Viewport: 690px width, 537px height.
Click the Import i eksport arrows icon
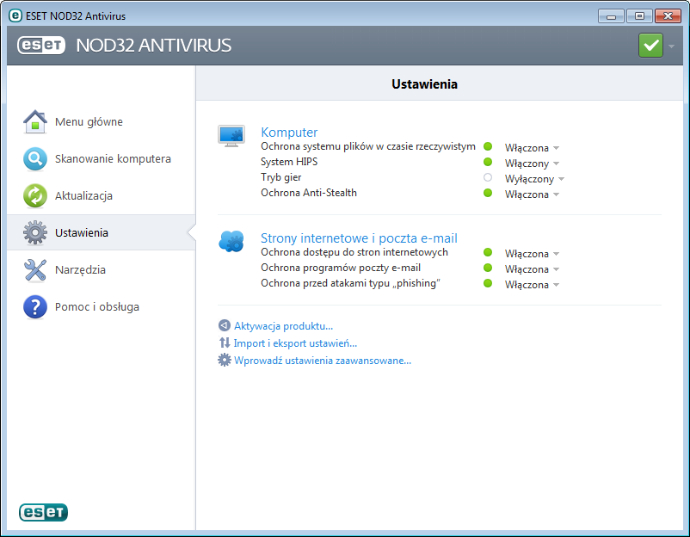click(225, 343)
